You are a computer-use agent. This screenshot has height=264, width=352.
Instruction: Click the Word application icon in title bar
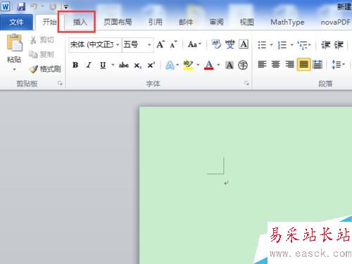click(5, 7)
